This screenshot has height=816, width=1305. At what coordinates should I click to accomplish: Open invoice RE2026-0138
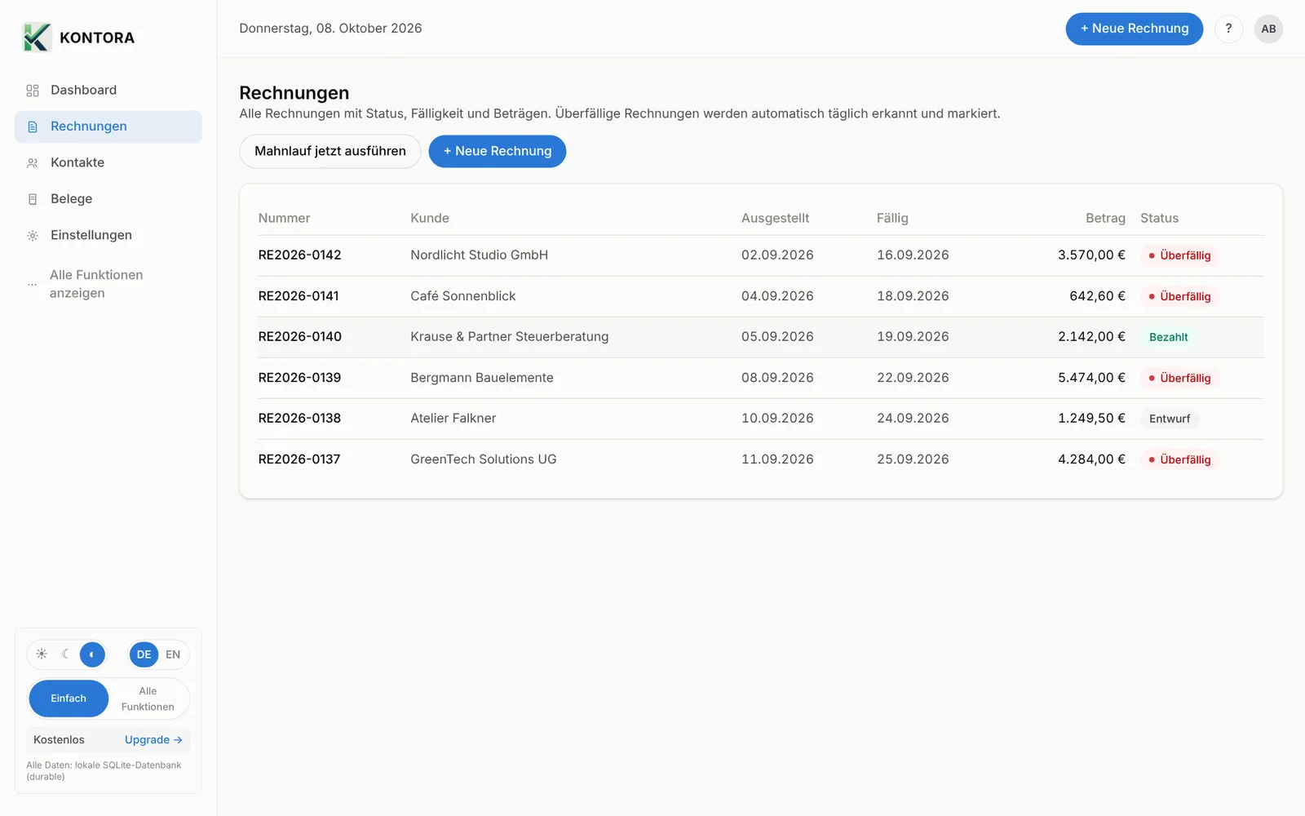point(299,419)
